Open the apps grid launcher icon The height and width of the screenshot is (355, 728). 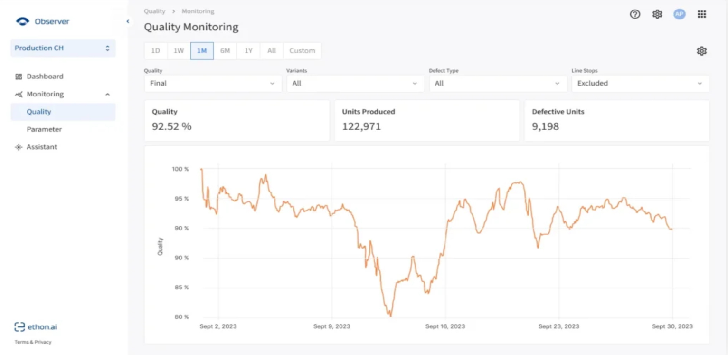pyautogui.click(x=701, y=14)
